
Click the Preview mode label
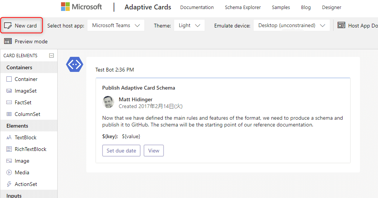pyautogui.click(x=31, y=41)
